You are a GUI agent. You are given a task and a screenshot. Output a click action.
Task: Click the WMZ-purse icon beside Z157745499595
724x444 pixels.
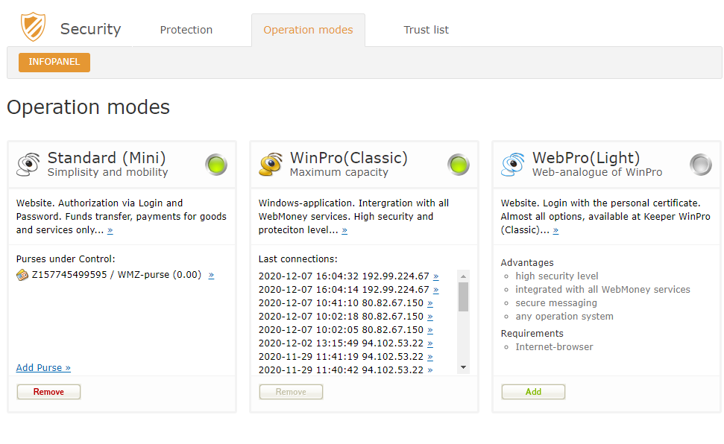click(22, 275)
